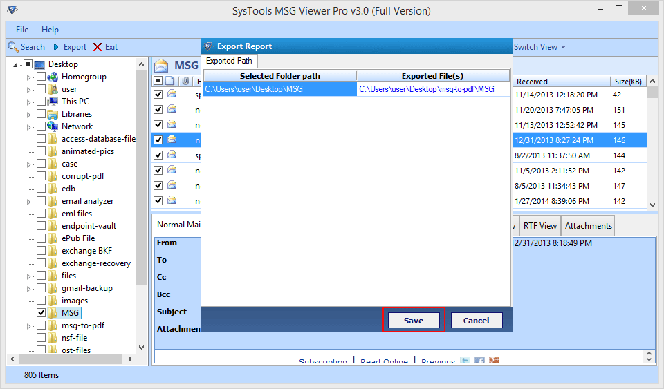Click the images folder icon
This screenshot has height=389, width=664.
pyautogui.click(x=53, y=301)
